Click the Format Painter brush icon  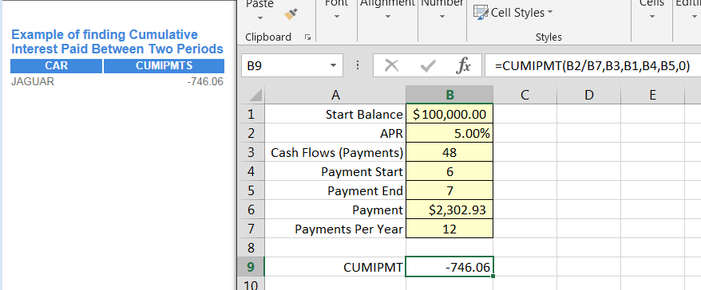coord(291,14)
